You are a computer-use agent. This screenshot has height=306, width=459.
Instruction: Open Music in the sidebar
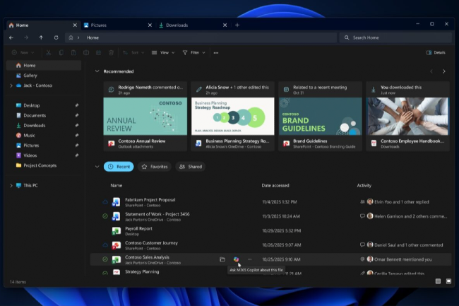[44, 135]
